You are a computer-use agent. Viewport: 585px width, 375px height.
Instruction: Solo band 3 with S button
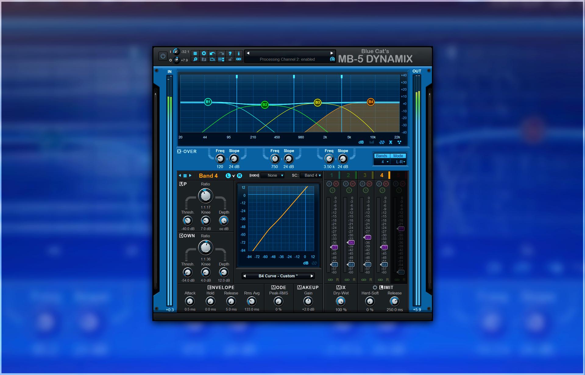pyautogui.click(x=366, y=190)
